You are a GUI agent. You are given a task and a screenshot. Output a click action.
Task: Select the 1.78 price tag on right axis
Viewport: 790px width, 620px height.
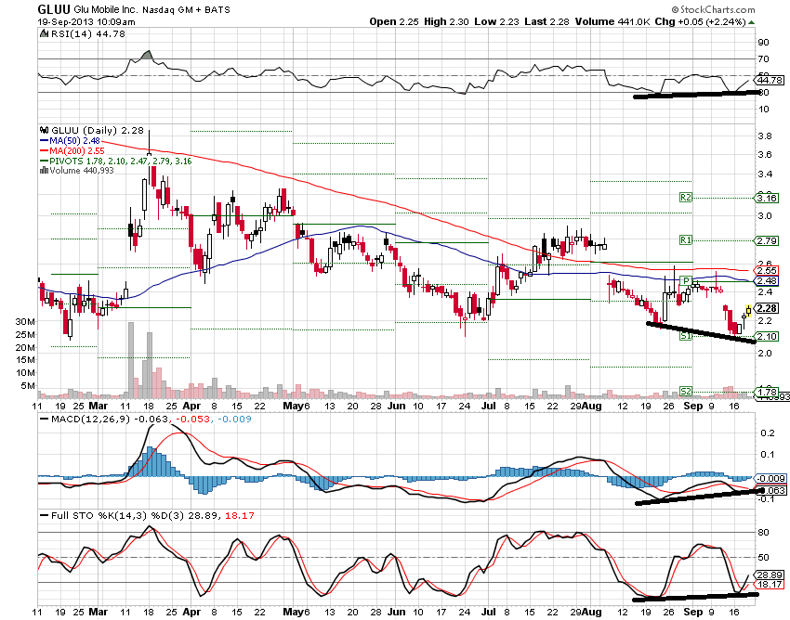(767, 392)
